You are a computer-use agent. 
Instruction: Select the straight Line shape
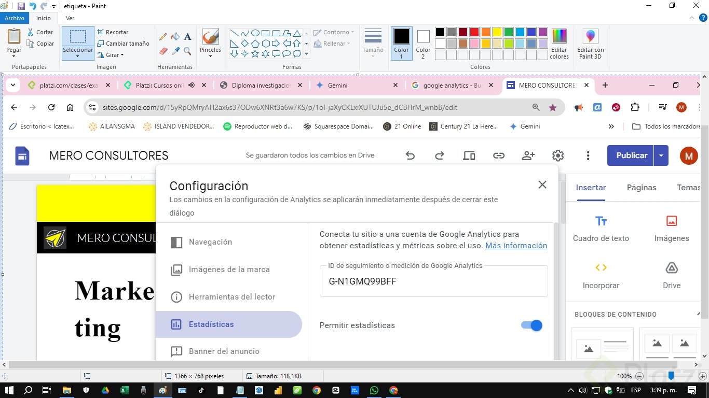235,33
